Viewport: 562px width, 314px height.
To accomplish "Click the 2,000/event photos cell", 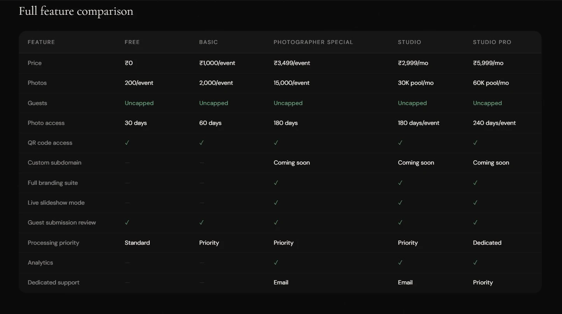I will [x=216, y=83].
